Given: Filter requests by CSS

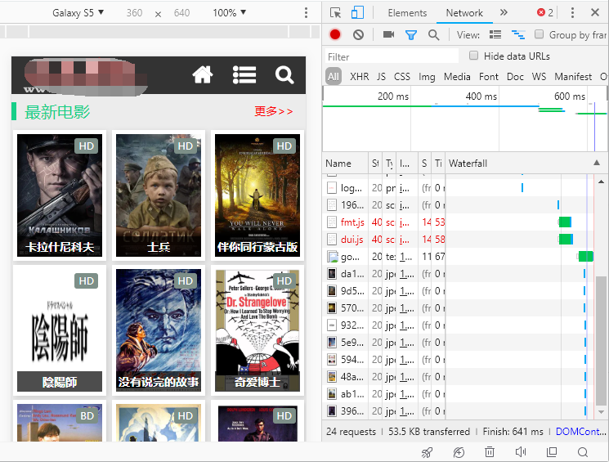Looking at the screenshot, I should click(402, 77).
